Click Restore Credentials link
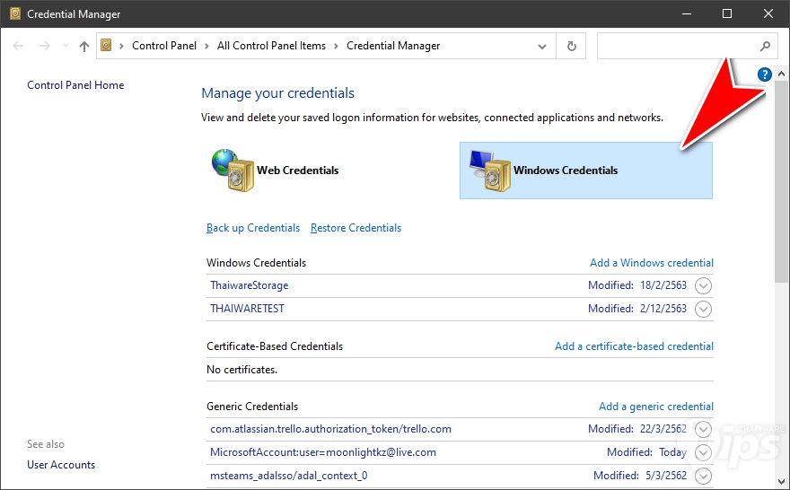The image size is (790, 490). [x=355, y=228]
